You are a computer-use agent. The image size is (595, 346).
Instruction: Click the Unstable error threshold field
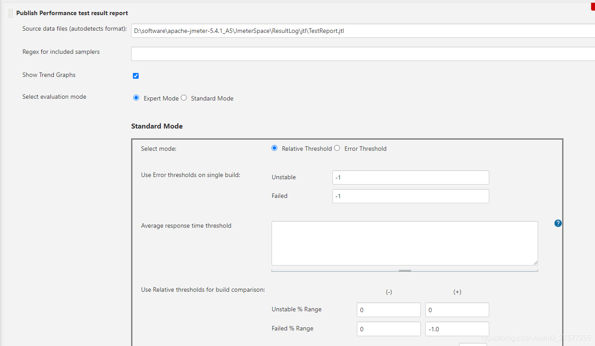click(411, 177)
